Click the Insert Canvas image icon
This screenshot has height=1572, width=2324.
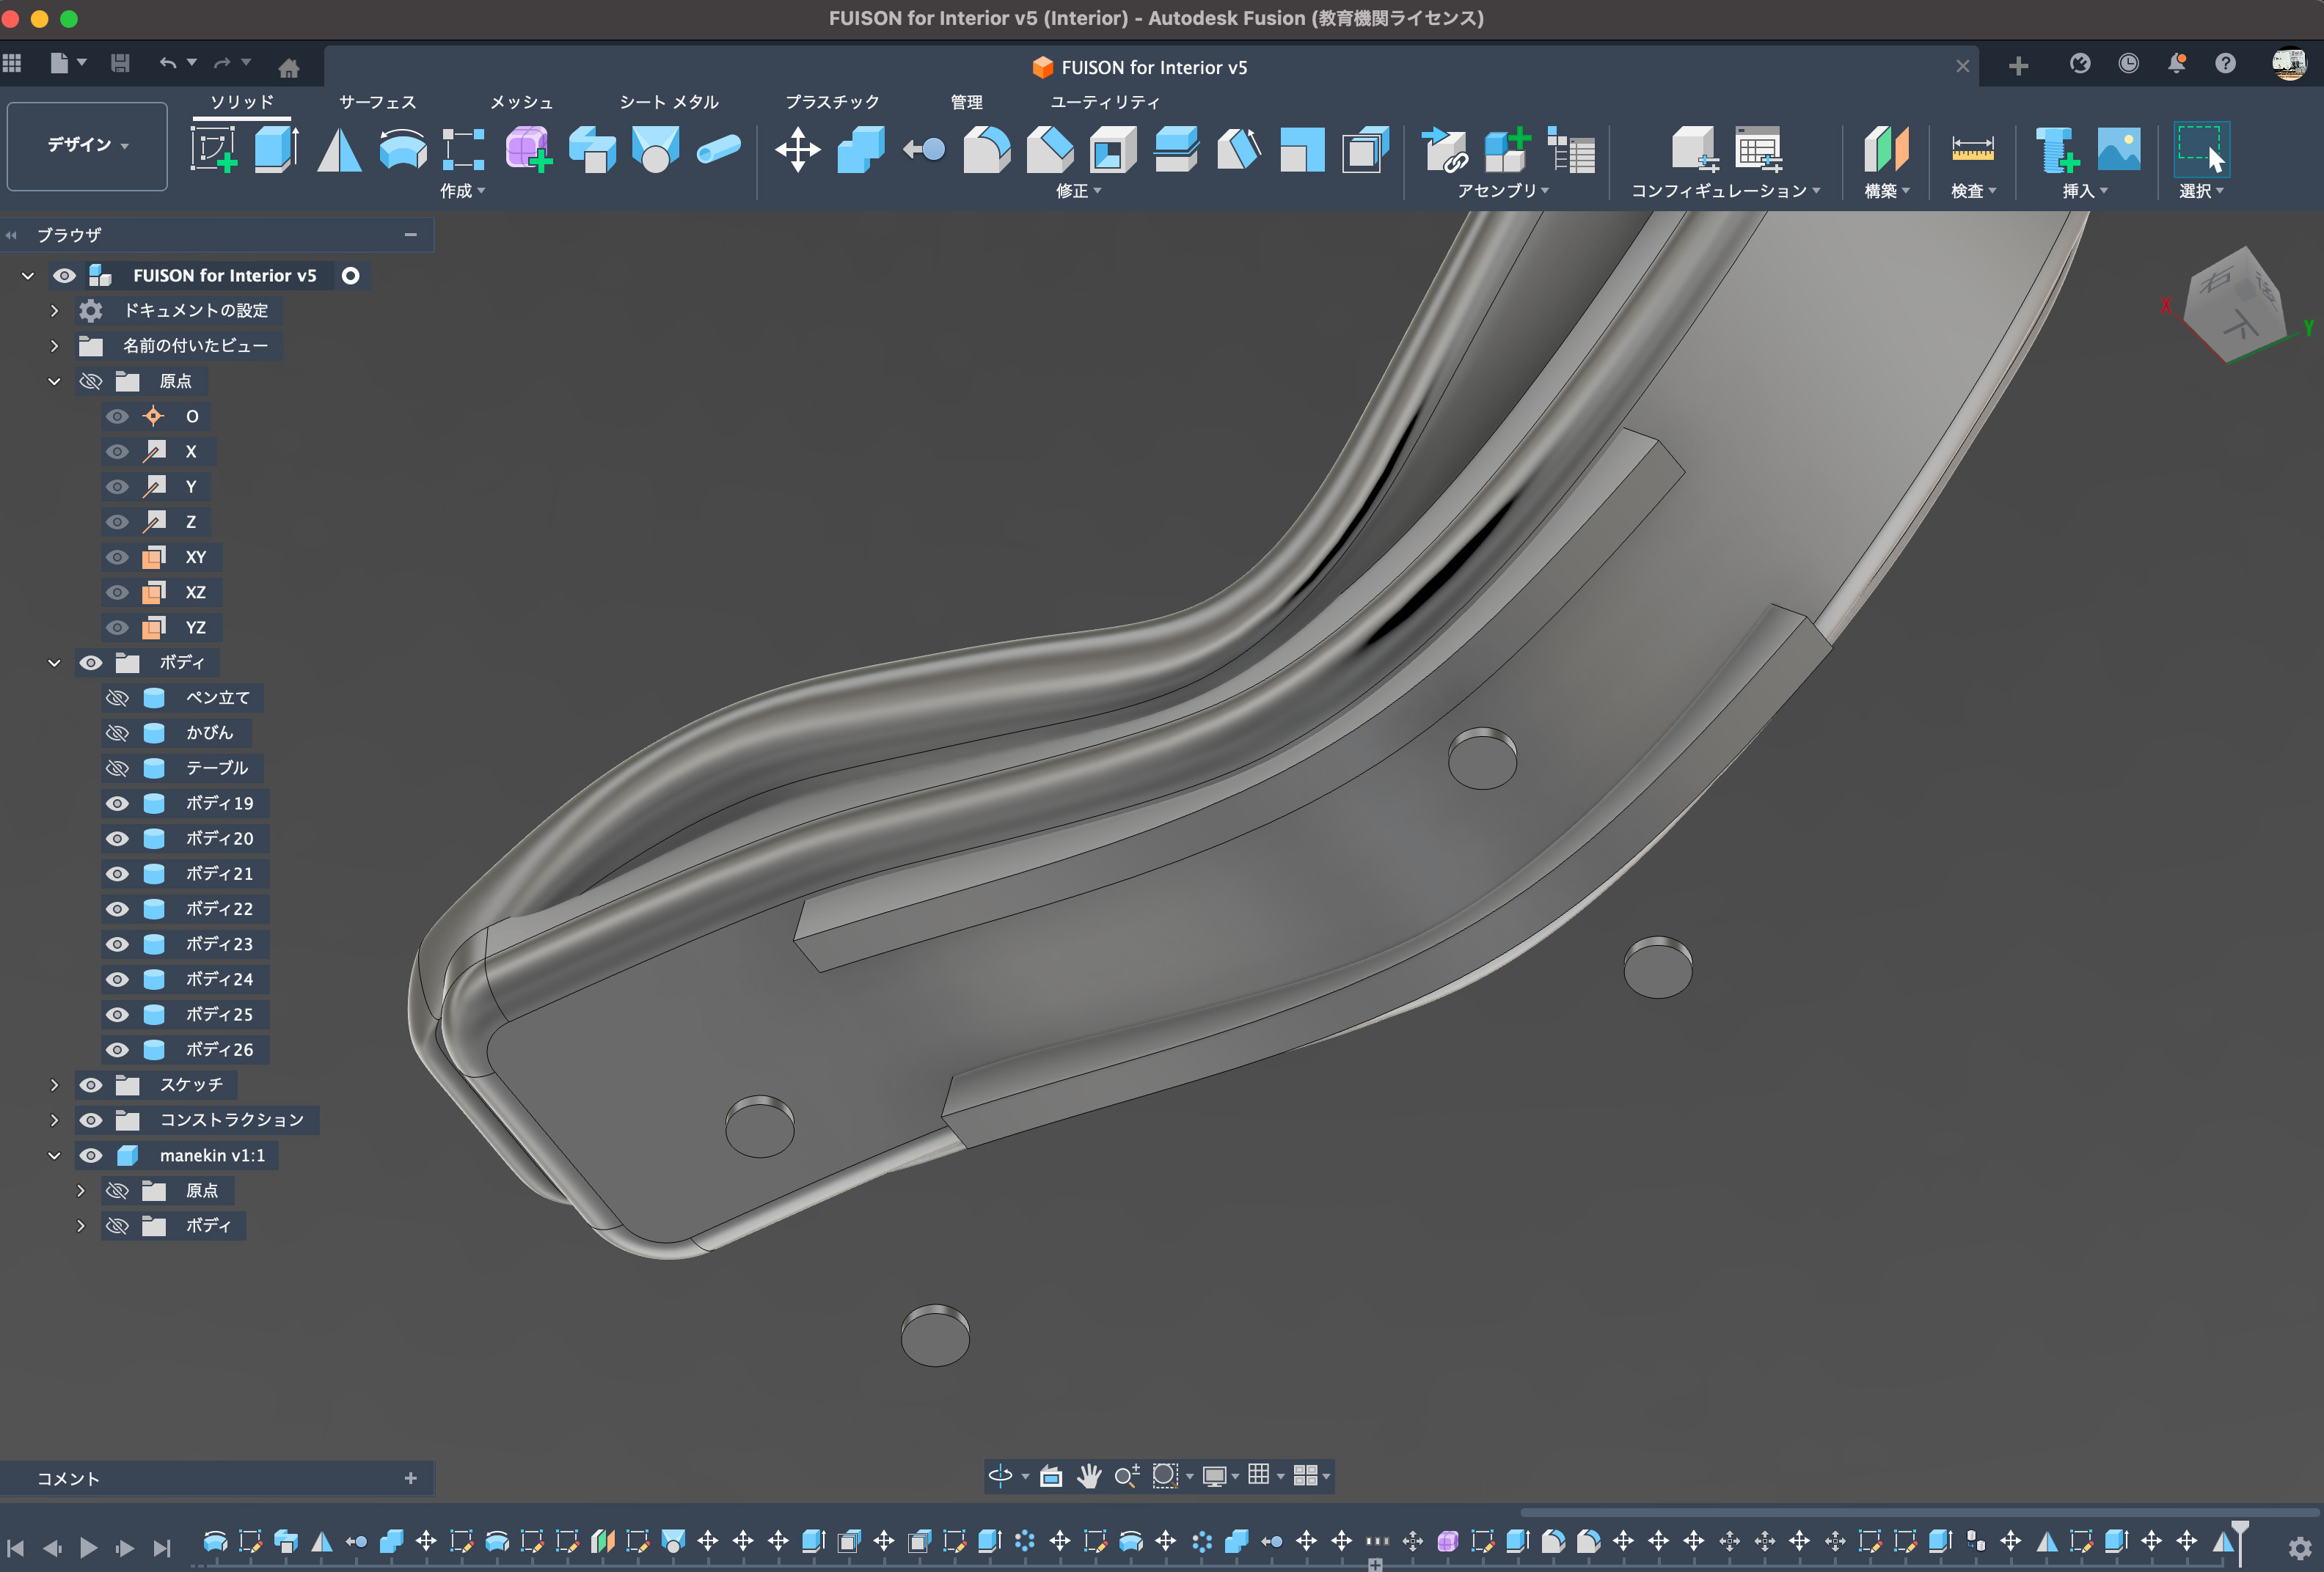pos(2118,149)
